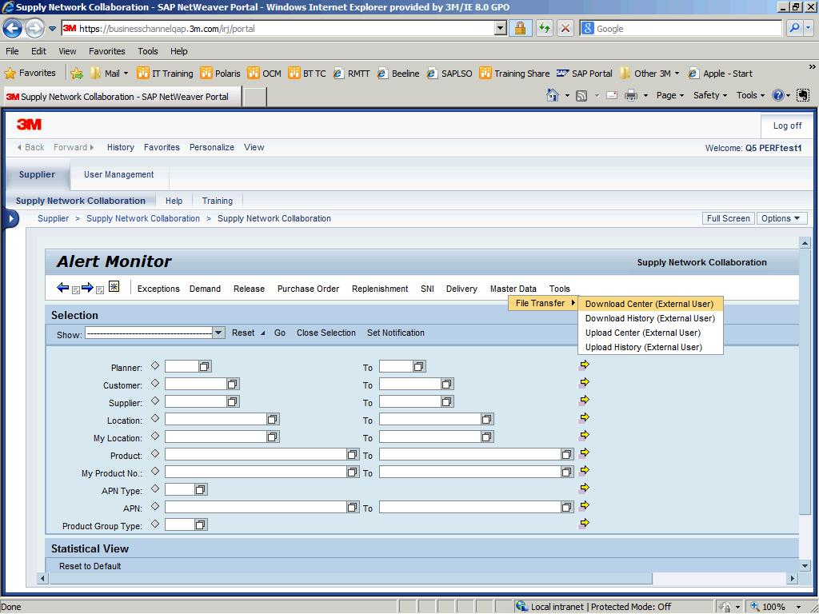Click yellow multiple-selection arrow for Product Group Type row
This screenshot has width=819, height=614.
[x=584, y=523]
